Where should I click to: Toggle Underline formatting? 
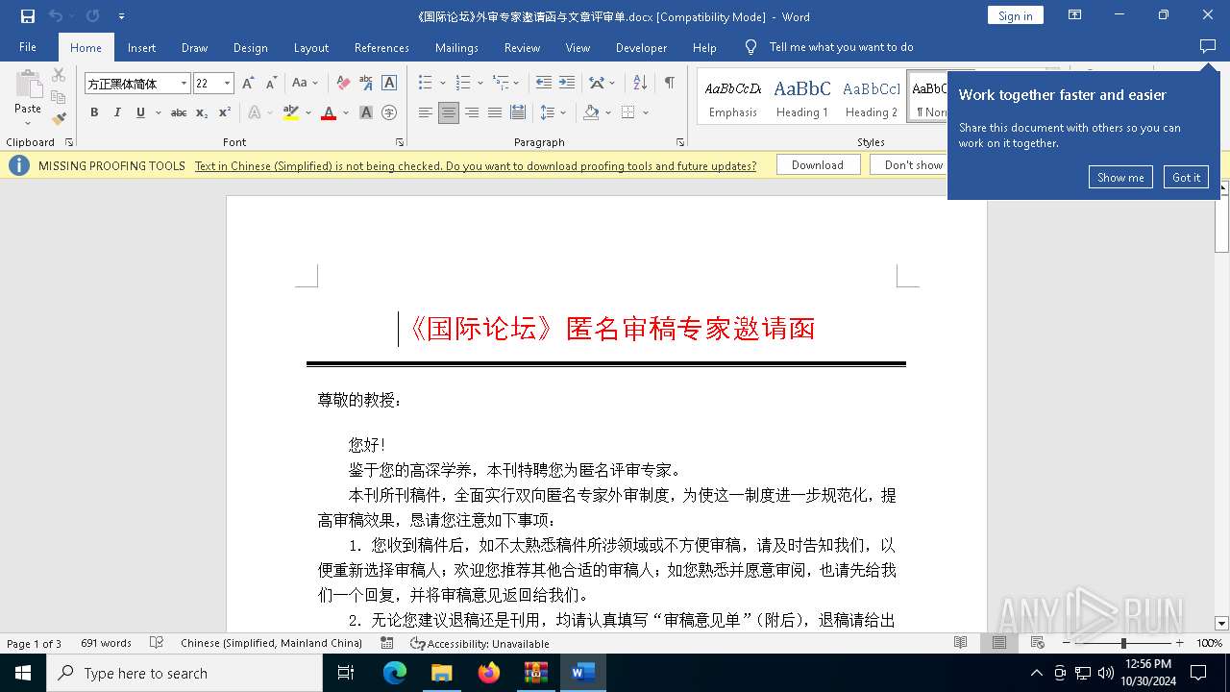[140, 112]
